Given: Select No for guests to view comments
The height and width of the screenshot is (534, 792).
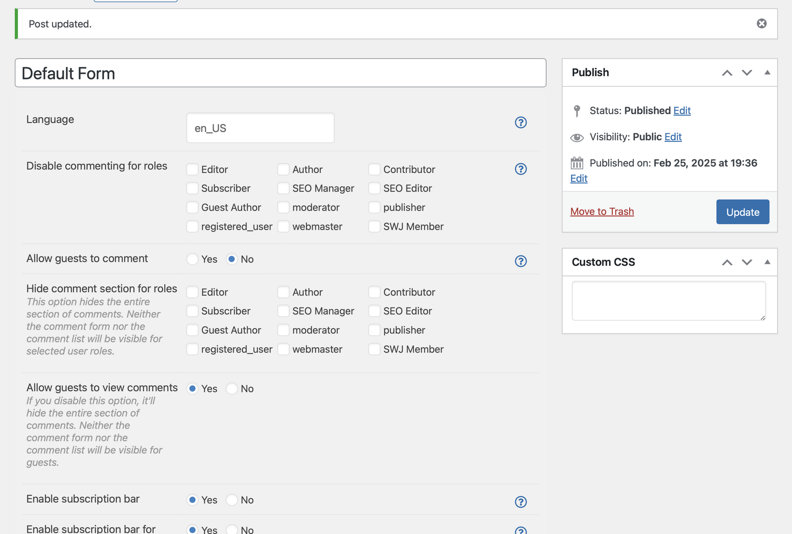Looking at the screenshot, I should tap(232, 389).
